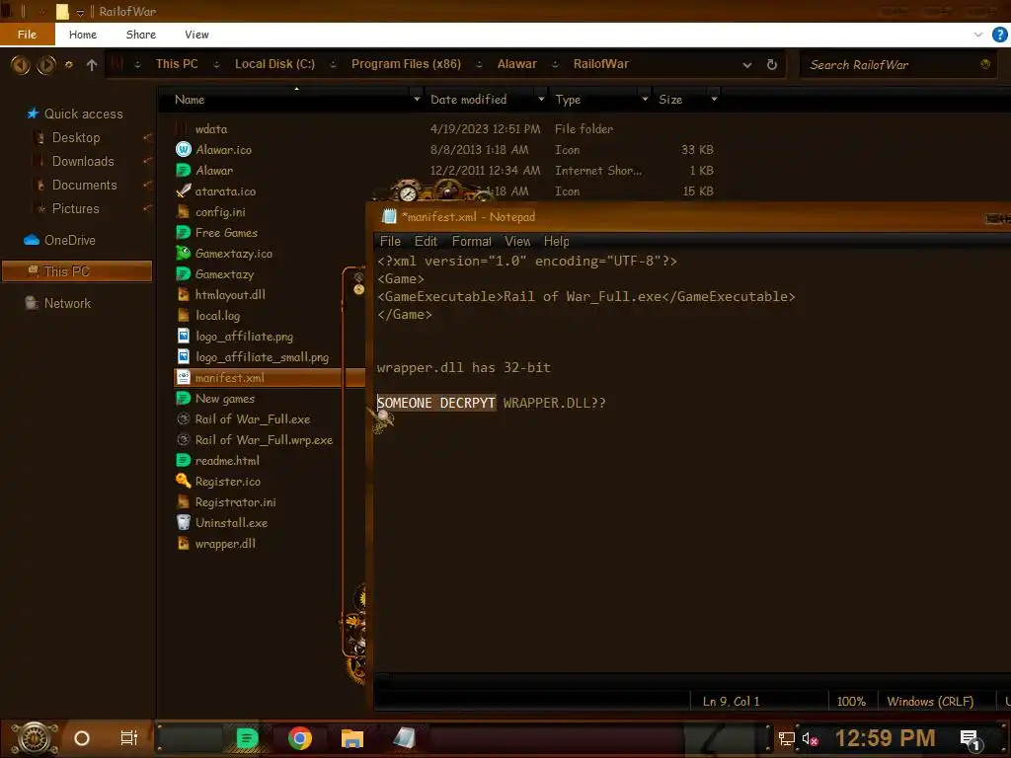
Task: Expand Program Files (x86) breadcrumb chevron
Action: pyautogui.click(x=479, y=64)
